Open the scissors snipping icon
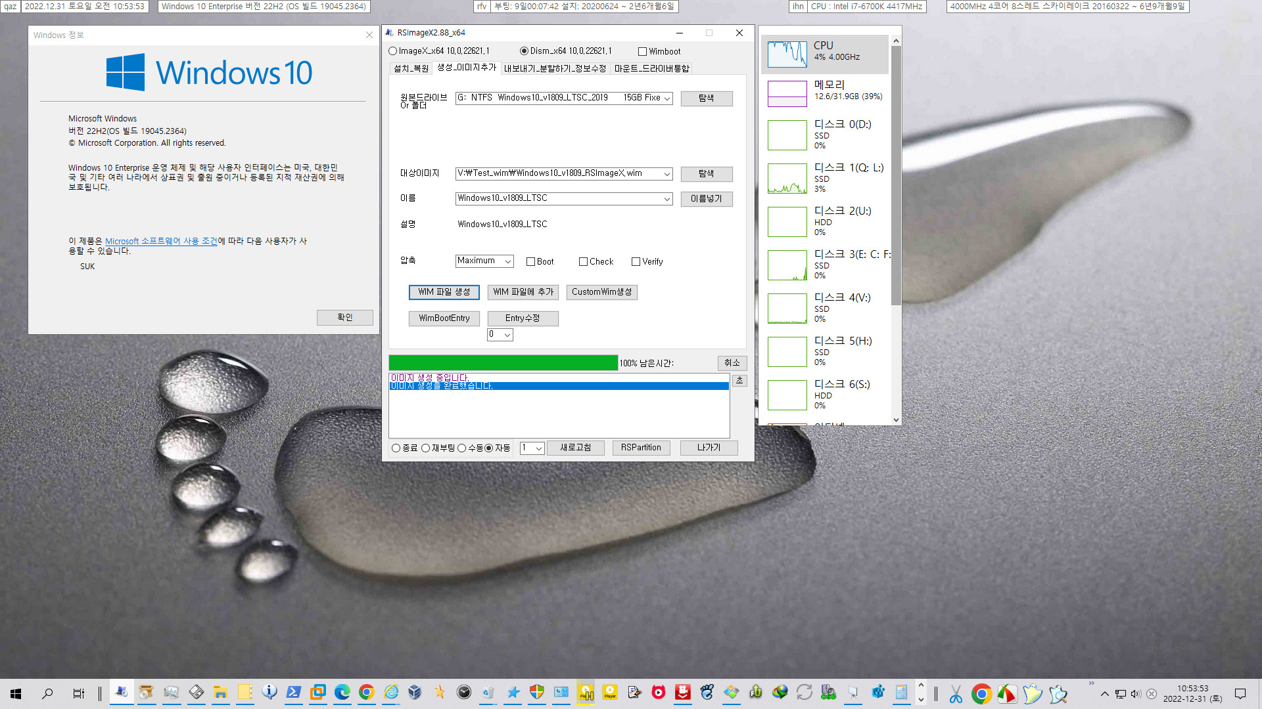The image size is (1262, 709). coord(956,694)
